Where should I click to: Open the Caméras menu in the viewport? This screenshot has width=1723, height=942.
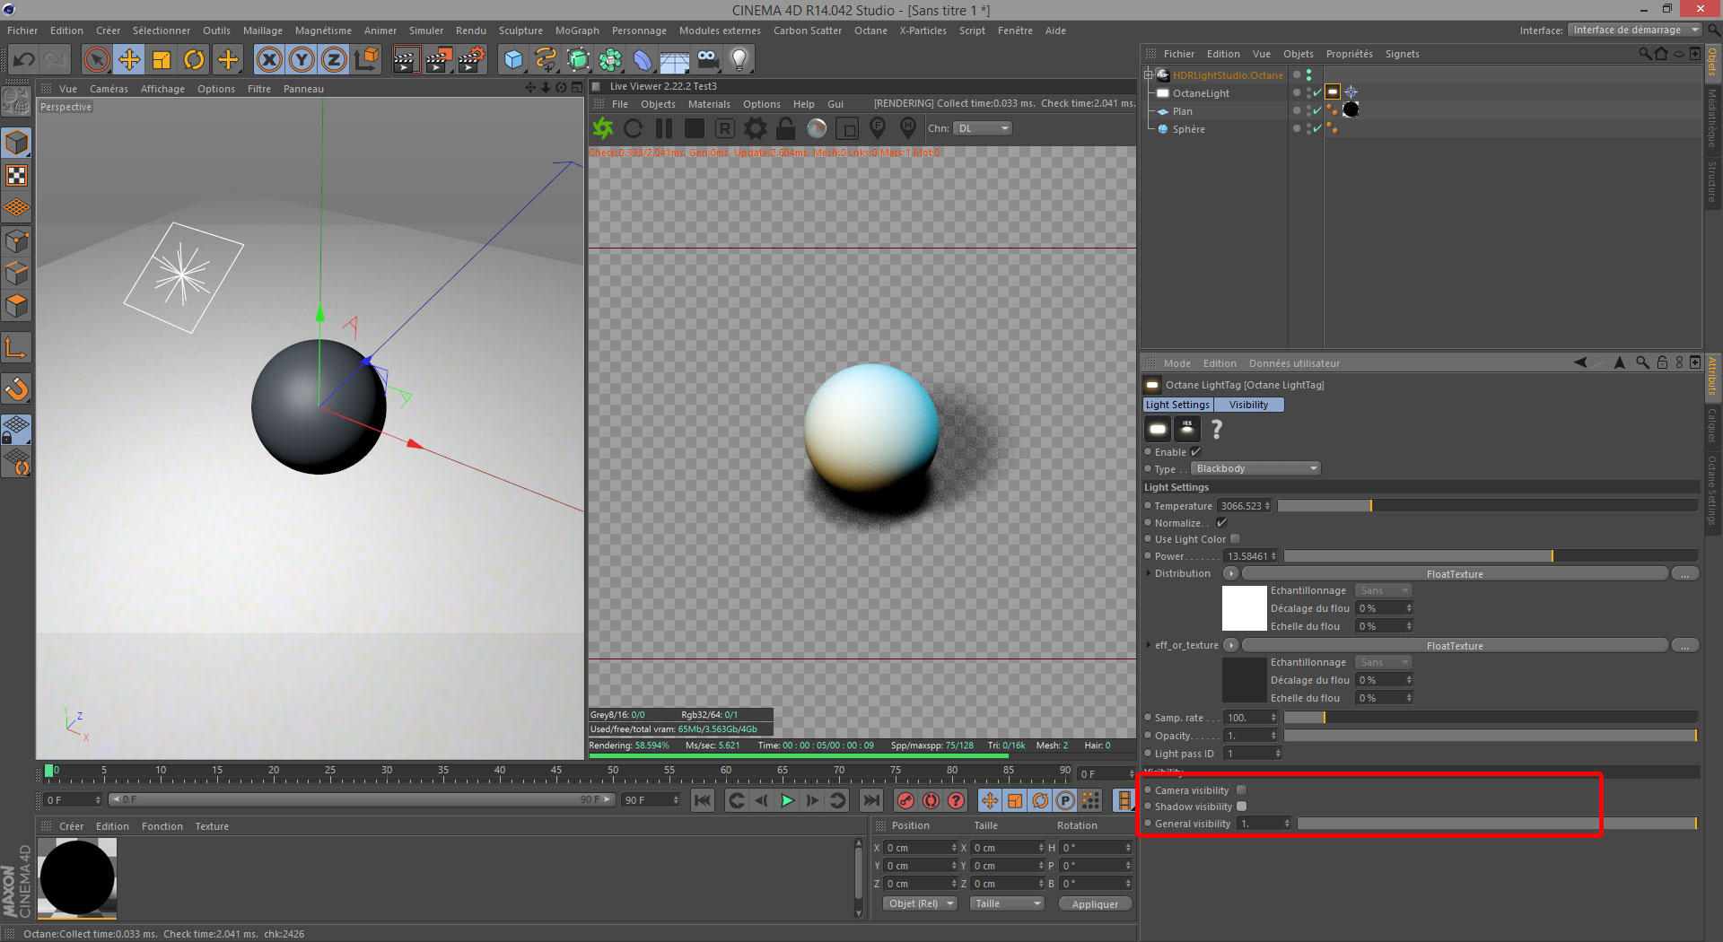(x=109, y=89)
